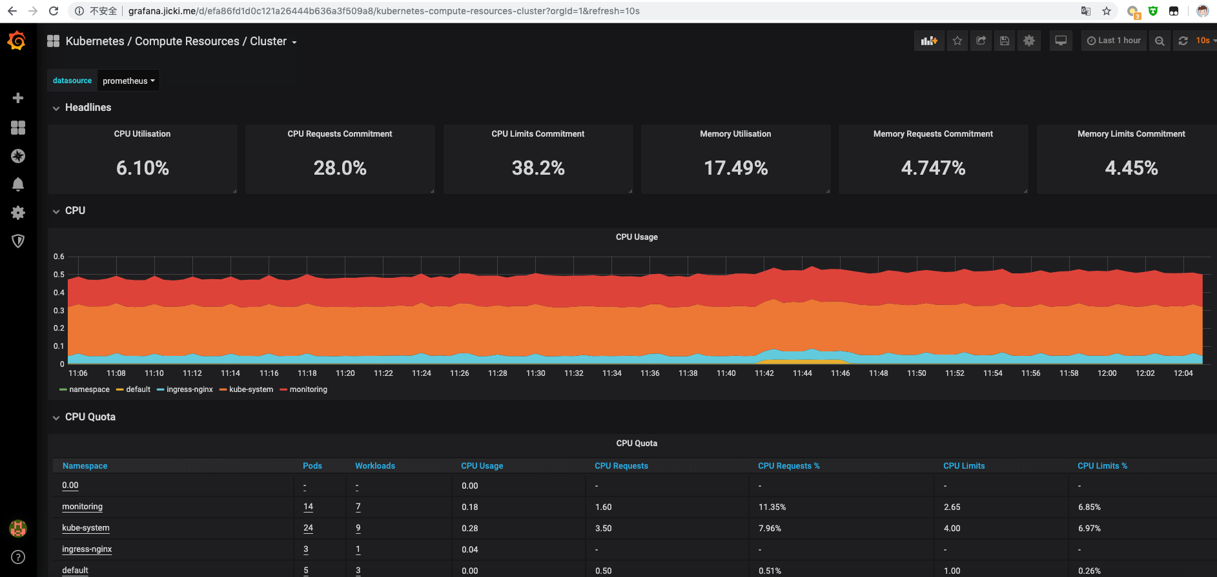Toggle the kube-system series in legend
Viewport: 1217px width, 577px height.
tap(251, 389)
